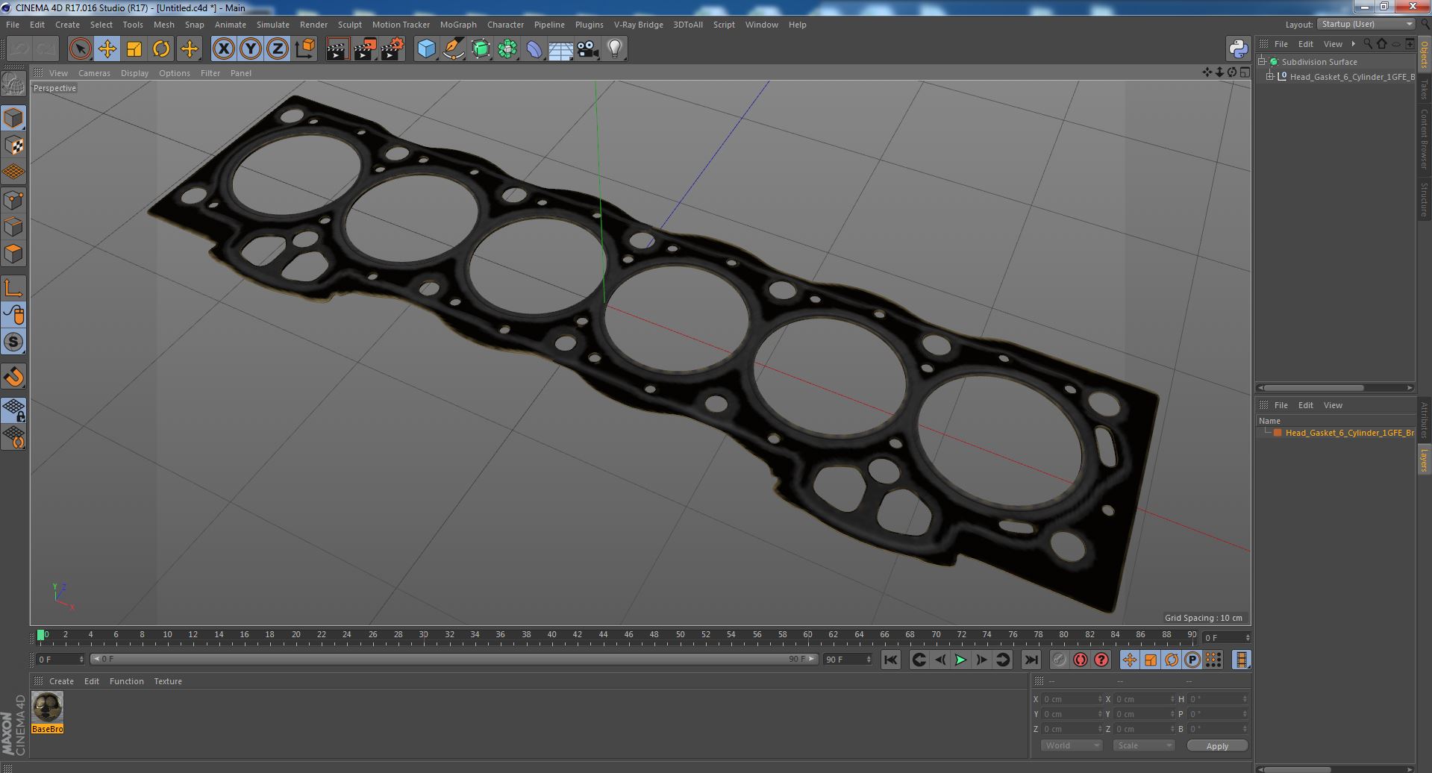Toggle Y axis lock

(251, 49)
